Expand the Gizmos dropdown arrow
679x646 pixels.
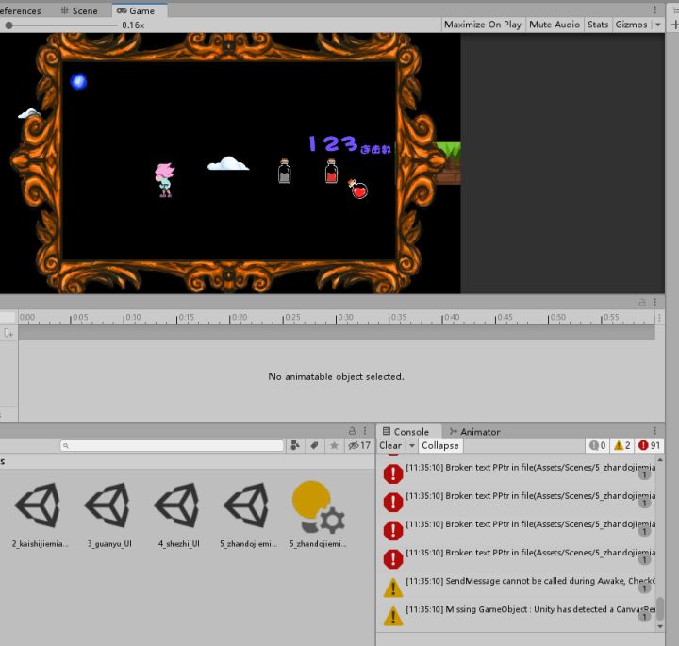tap(657, 25)
